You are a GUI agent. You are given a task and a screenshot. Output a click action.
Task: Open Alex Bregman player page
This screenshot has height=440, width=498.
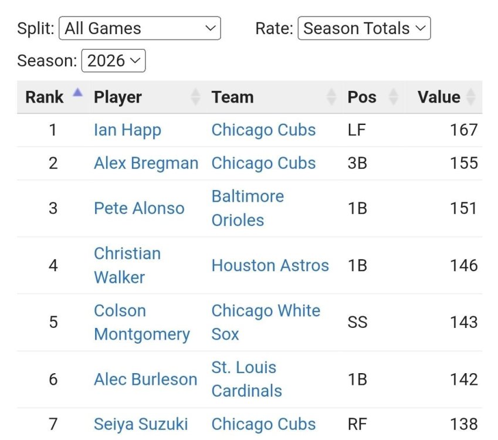(x=146, y=163)
